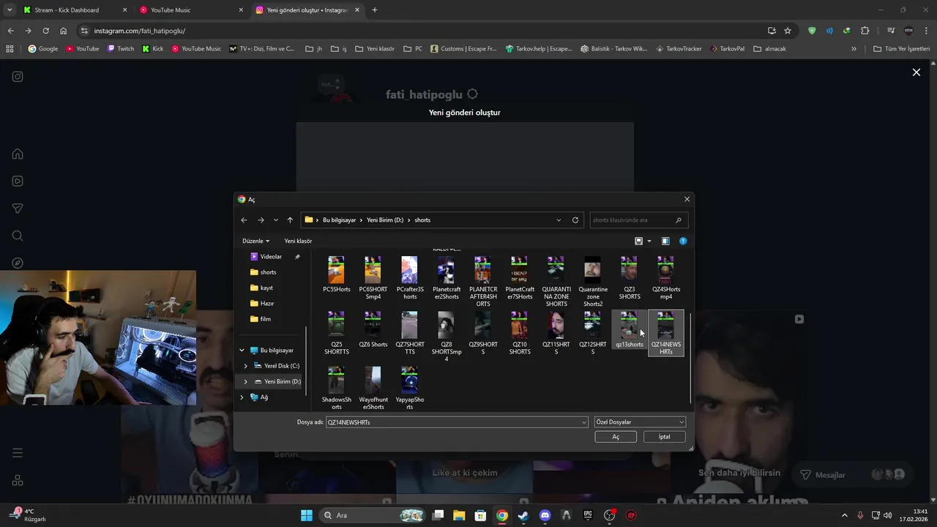Select the QZ11SHRTS video file
The height and width of the screenshot is (527, 937).
[x=556, y=333]
